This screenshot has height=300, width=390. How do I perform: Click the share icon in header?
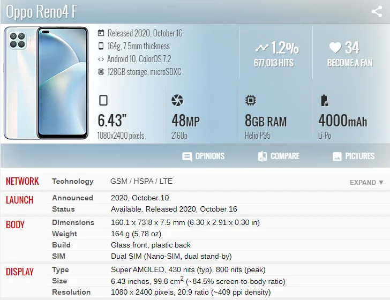click(x=377, y=11)
